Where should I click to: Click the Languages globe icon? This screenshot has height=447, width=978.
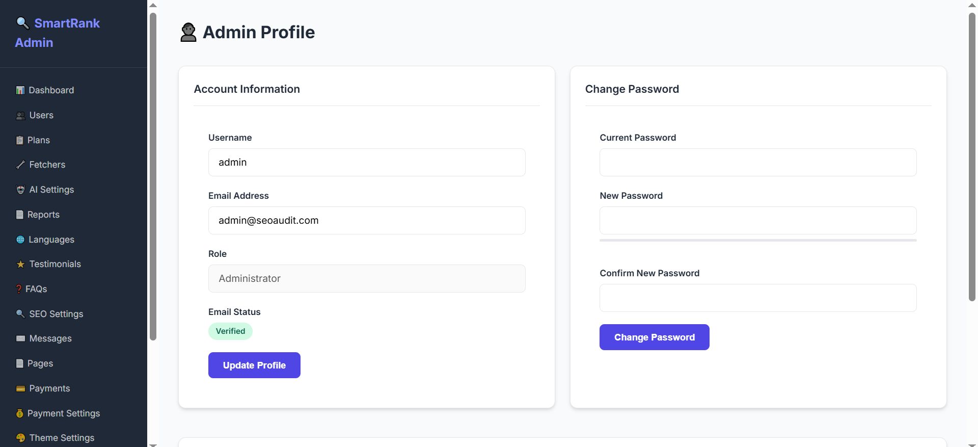tap(20, 240)
